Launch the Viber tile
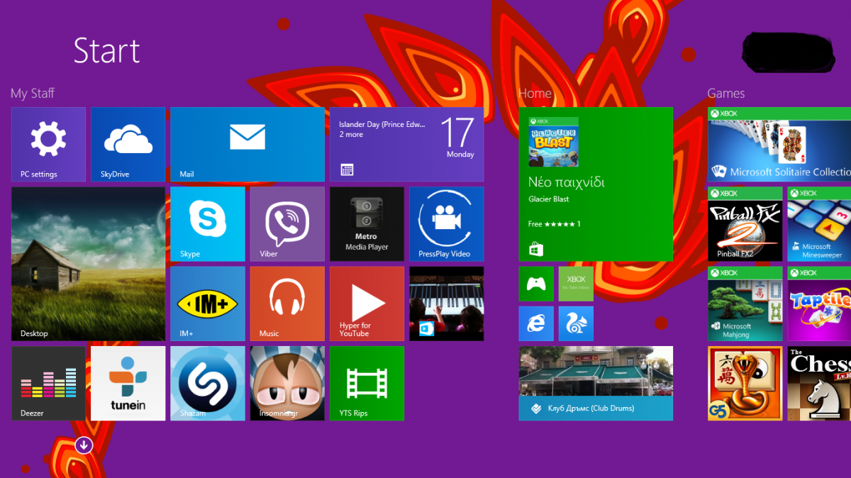851x478 pixels. (x=287, y=224)
